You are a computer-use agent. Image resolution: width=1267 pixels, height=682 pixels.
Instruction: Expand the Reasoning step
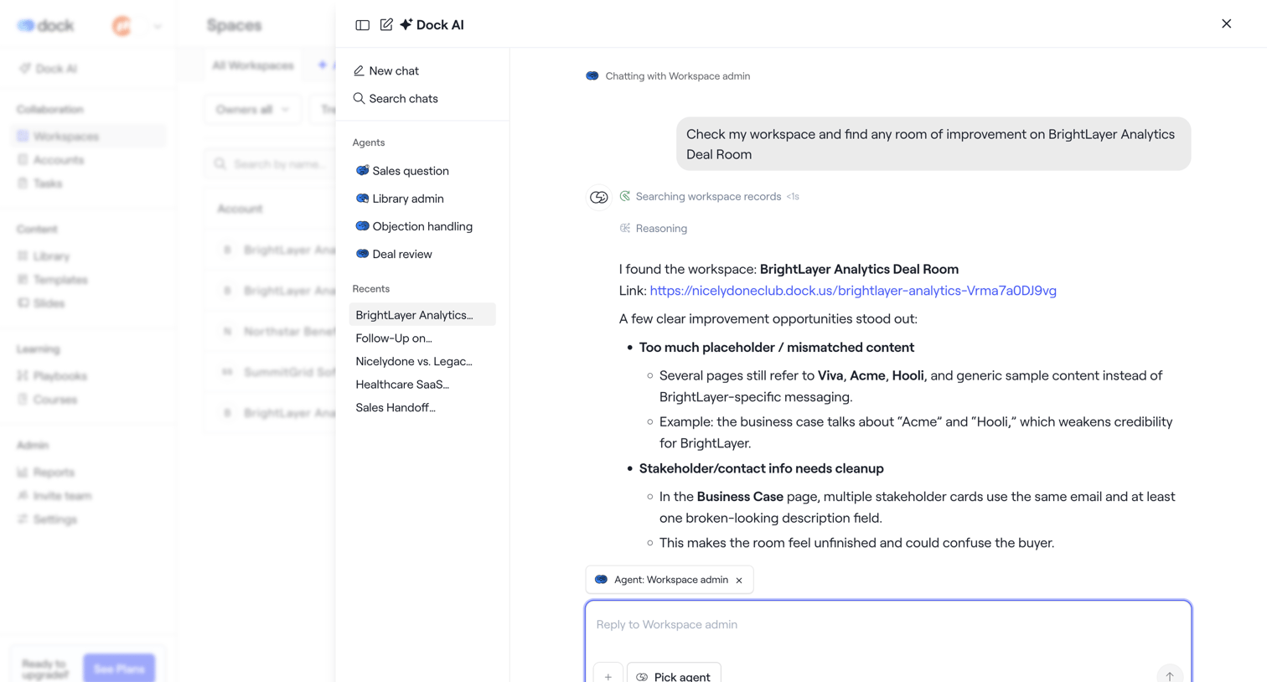coord(654,229)
